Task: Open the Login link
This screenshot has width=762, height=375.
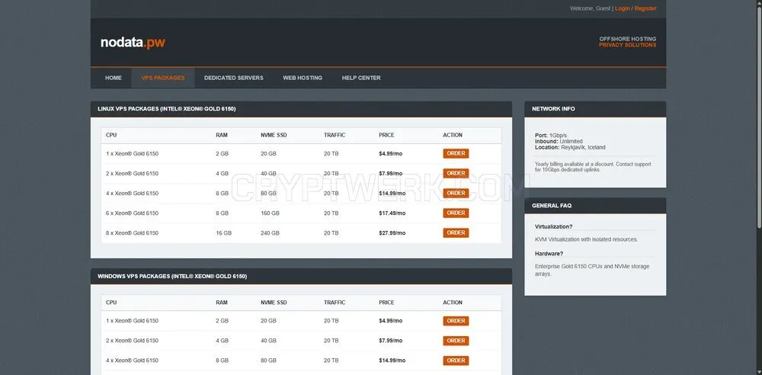Action: [x=622, y=8]
